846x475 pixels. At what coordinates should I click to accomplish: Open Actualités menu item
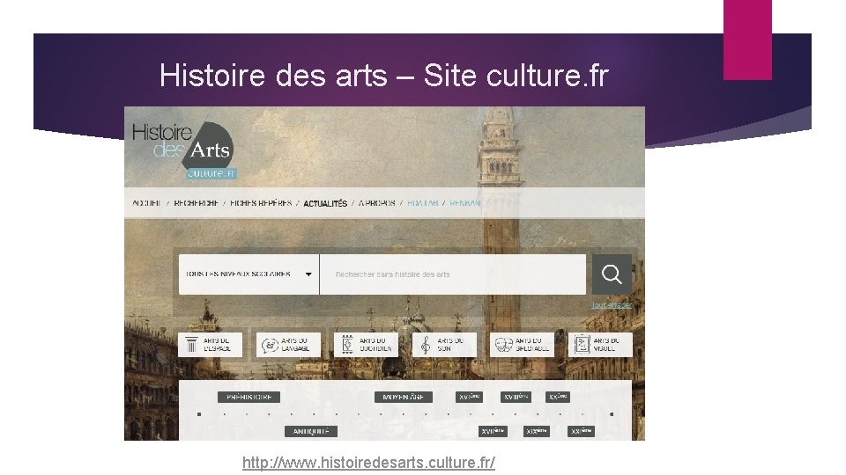pos(325,203)
